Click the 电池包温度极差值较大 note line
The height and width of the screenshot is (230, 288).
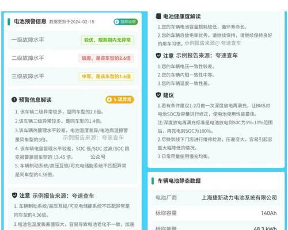[x=74, y=224]
